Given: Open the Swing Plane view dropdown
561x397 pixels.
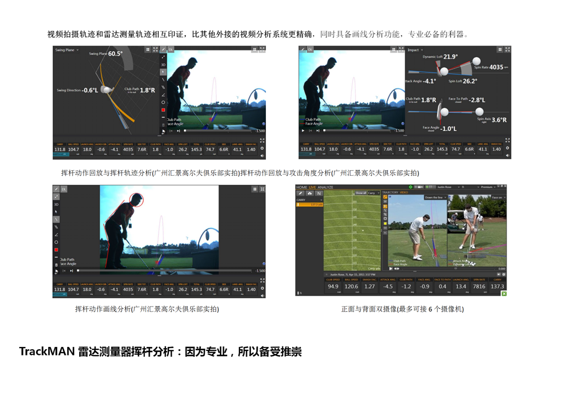Looking at the screenshot, I should 67,50.
